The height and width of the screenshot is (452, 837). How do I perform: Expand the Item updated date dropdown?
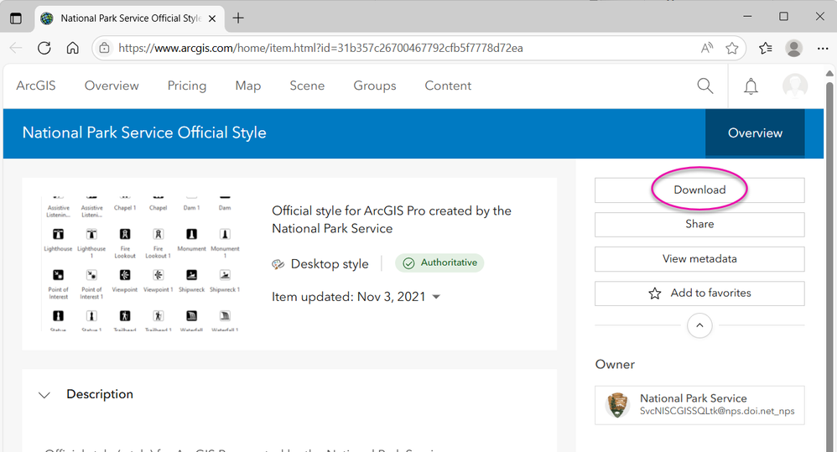[436, 297]
